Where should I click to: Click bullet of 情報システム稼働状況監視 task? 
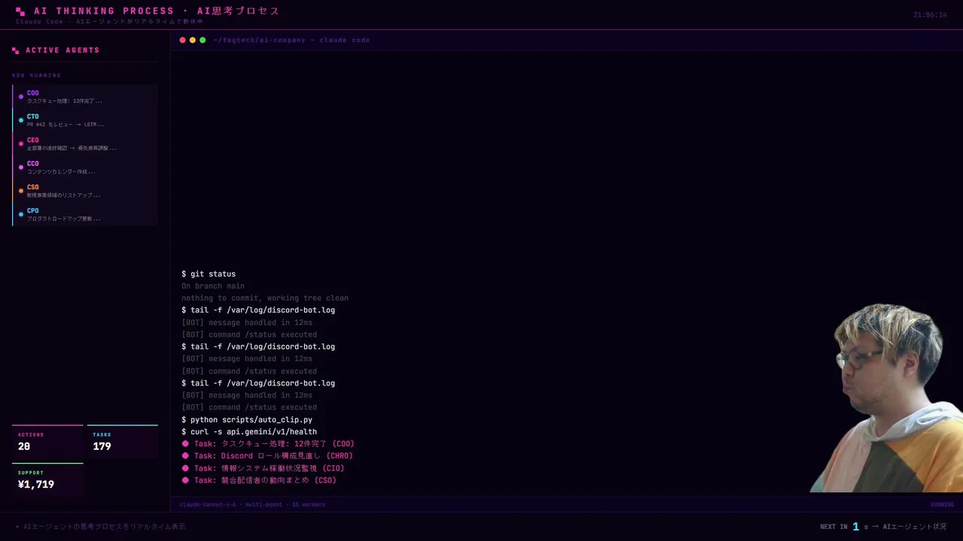click(x=185, y=468)
